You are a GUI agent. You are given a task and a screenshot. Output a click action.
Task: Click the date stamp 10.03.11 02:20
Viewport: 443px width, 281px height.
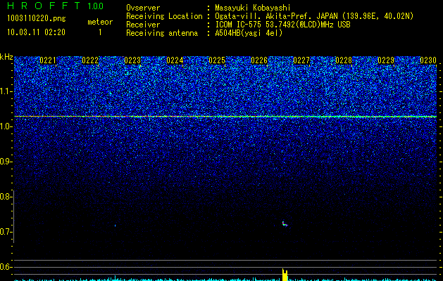pos(36,32)
